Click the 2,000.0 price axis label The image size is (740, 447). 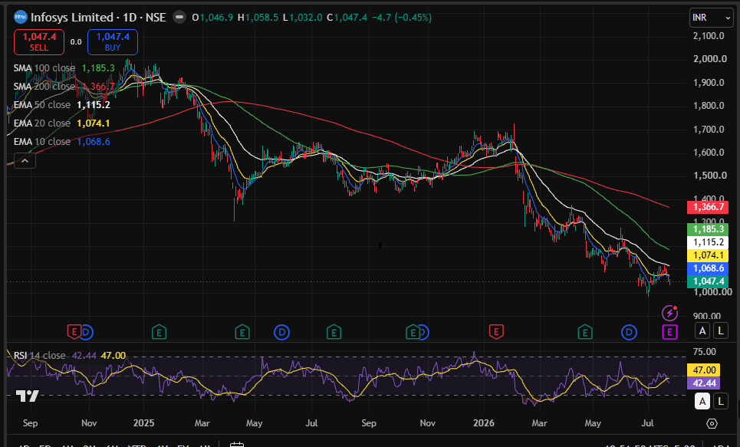[710, 59]
